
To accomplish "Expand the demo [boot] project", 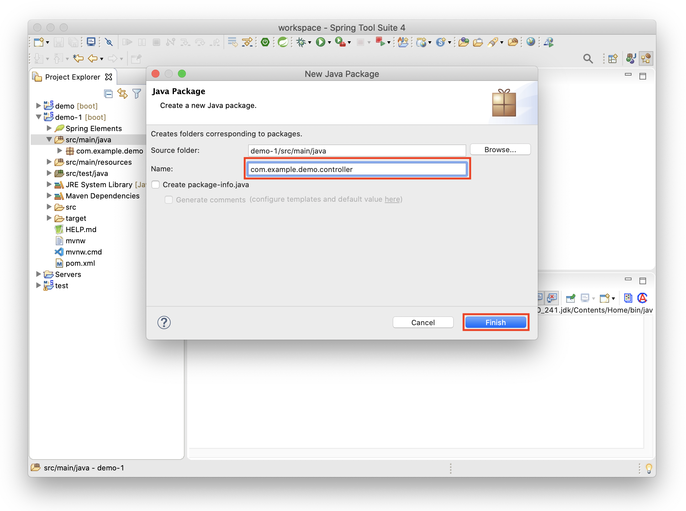I will point(39,106).
